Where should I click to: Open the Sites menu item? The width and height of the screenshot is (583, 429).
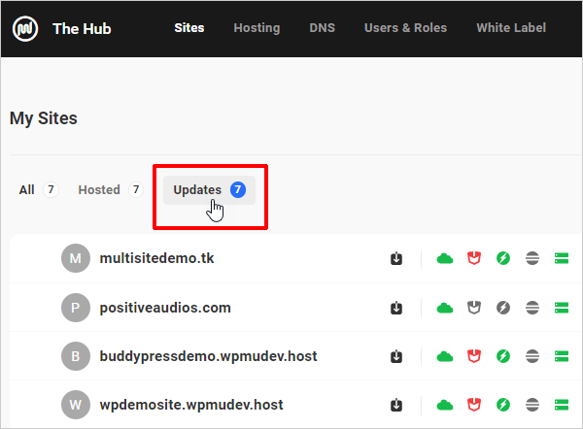(189, 28)
